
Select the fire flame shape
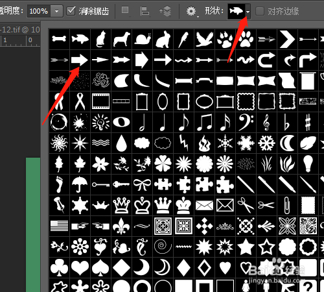click(x=204, y=143)
